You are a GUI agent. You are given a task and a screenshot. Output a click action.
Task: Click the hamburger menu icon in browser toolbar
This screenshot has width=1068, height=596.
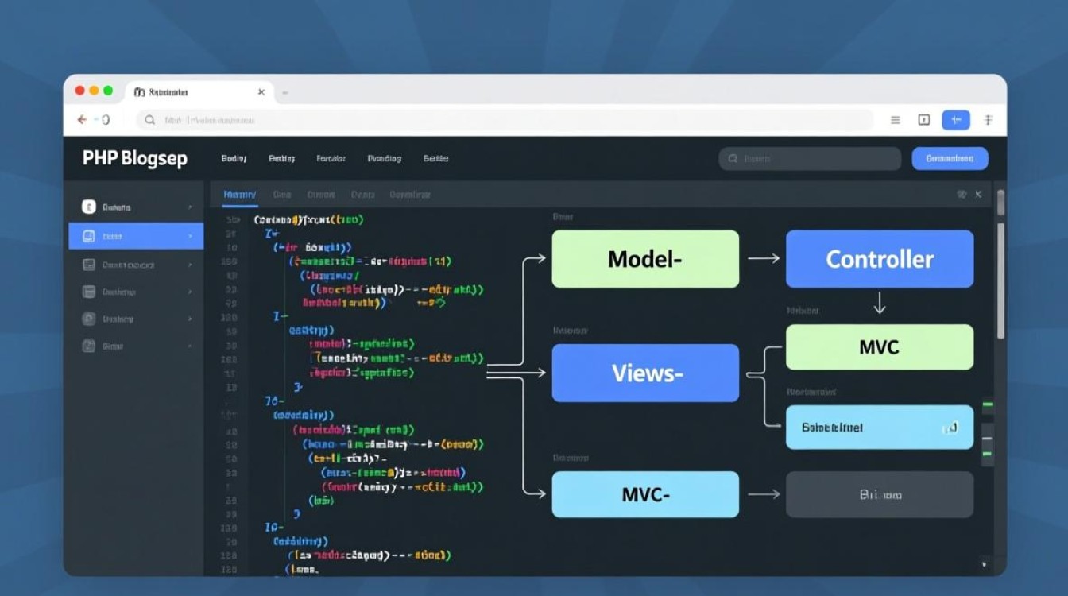click(895, 120)
